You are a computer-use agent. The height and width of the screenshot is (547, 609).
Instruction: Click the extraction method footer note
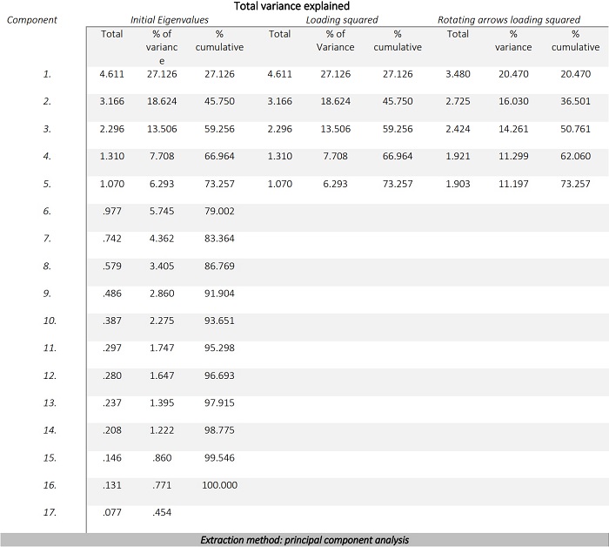click(304, 540)
